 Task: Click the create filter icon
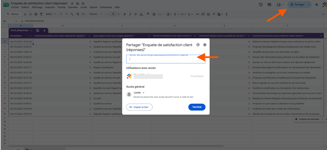pos(214,14)
